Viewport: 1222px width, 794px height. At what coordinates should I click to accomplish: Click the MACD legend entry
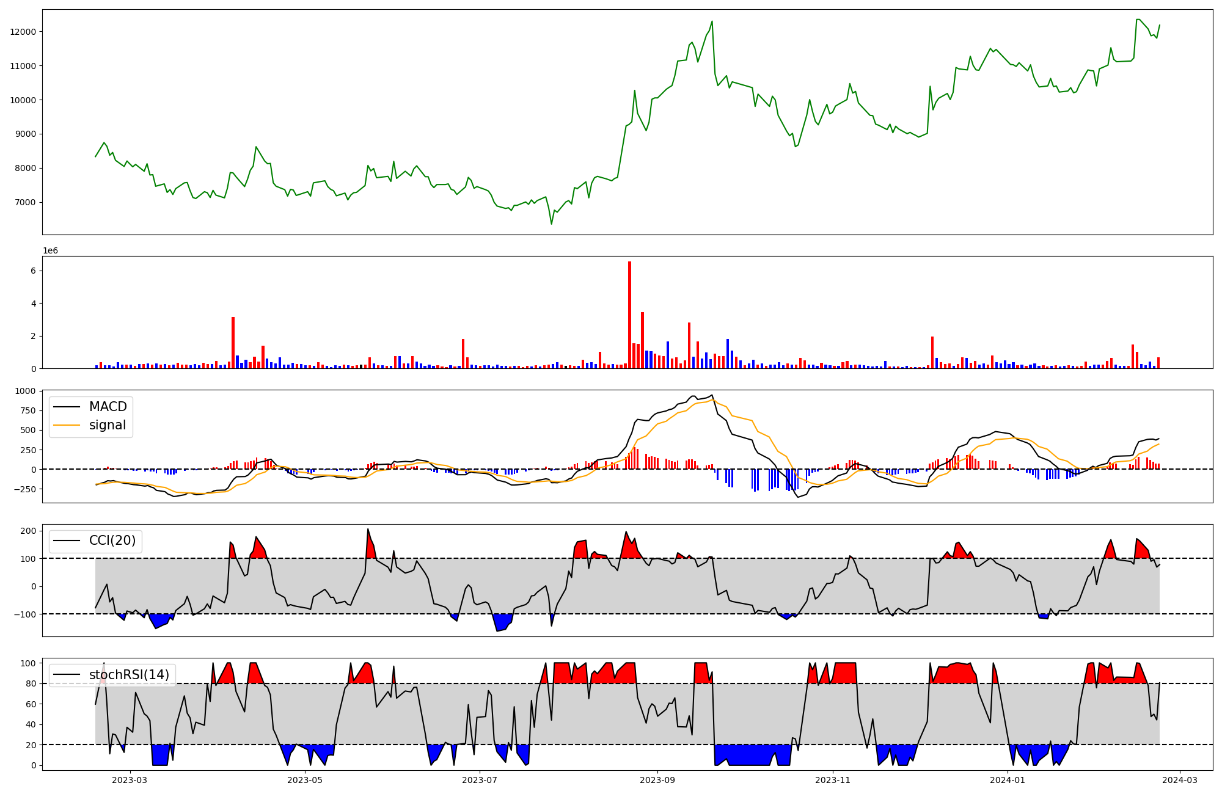point(108,407)
